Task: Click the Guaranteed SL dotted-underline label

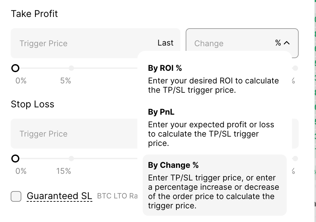Action: [59, 196]
